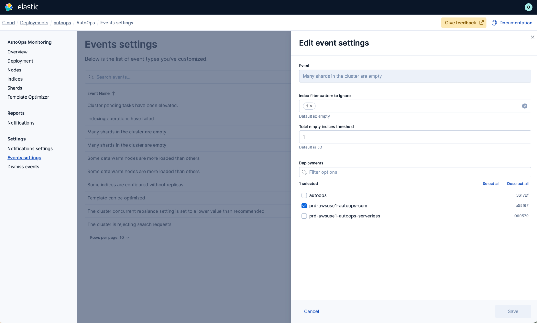Click the Save button

coord(513,311)
